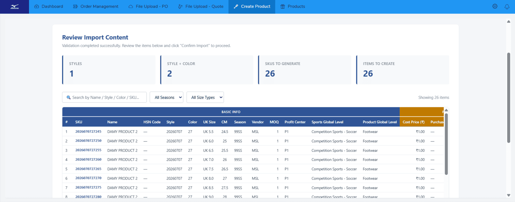Click the File Upload - PO cloud icon

point(131,6)
